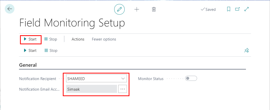
Task: Go back using the arrow icon
Action: [10, 9]
